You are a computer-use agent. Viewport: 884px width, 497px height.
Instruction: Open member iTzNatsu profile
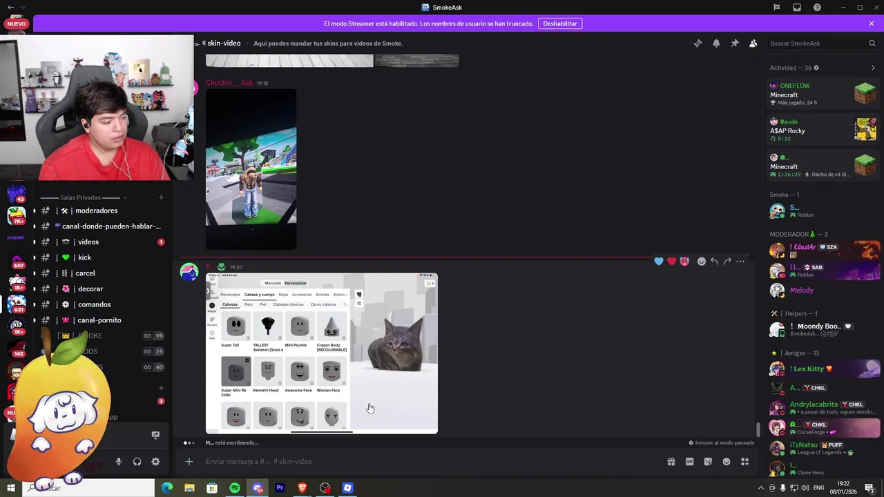tap(823, 448)
